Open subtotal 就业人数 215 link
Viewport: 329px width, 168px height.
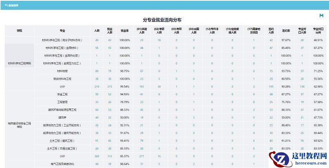(110, 87)
